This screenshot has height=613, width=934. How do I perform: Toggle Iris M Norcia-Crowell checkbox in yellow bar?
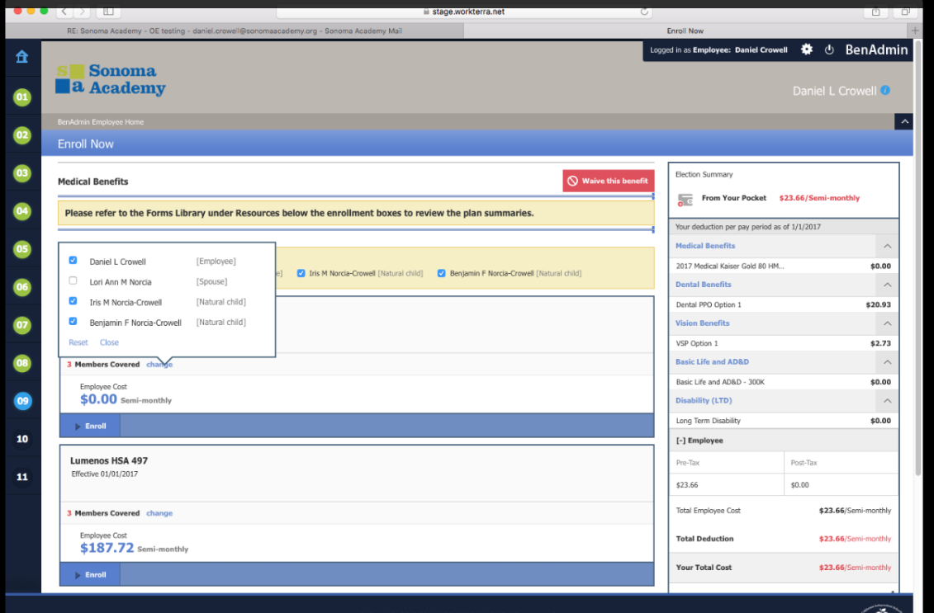click(x=301, y=273)
